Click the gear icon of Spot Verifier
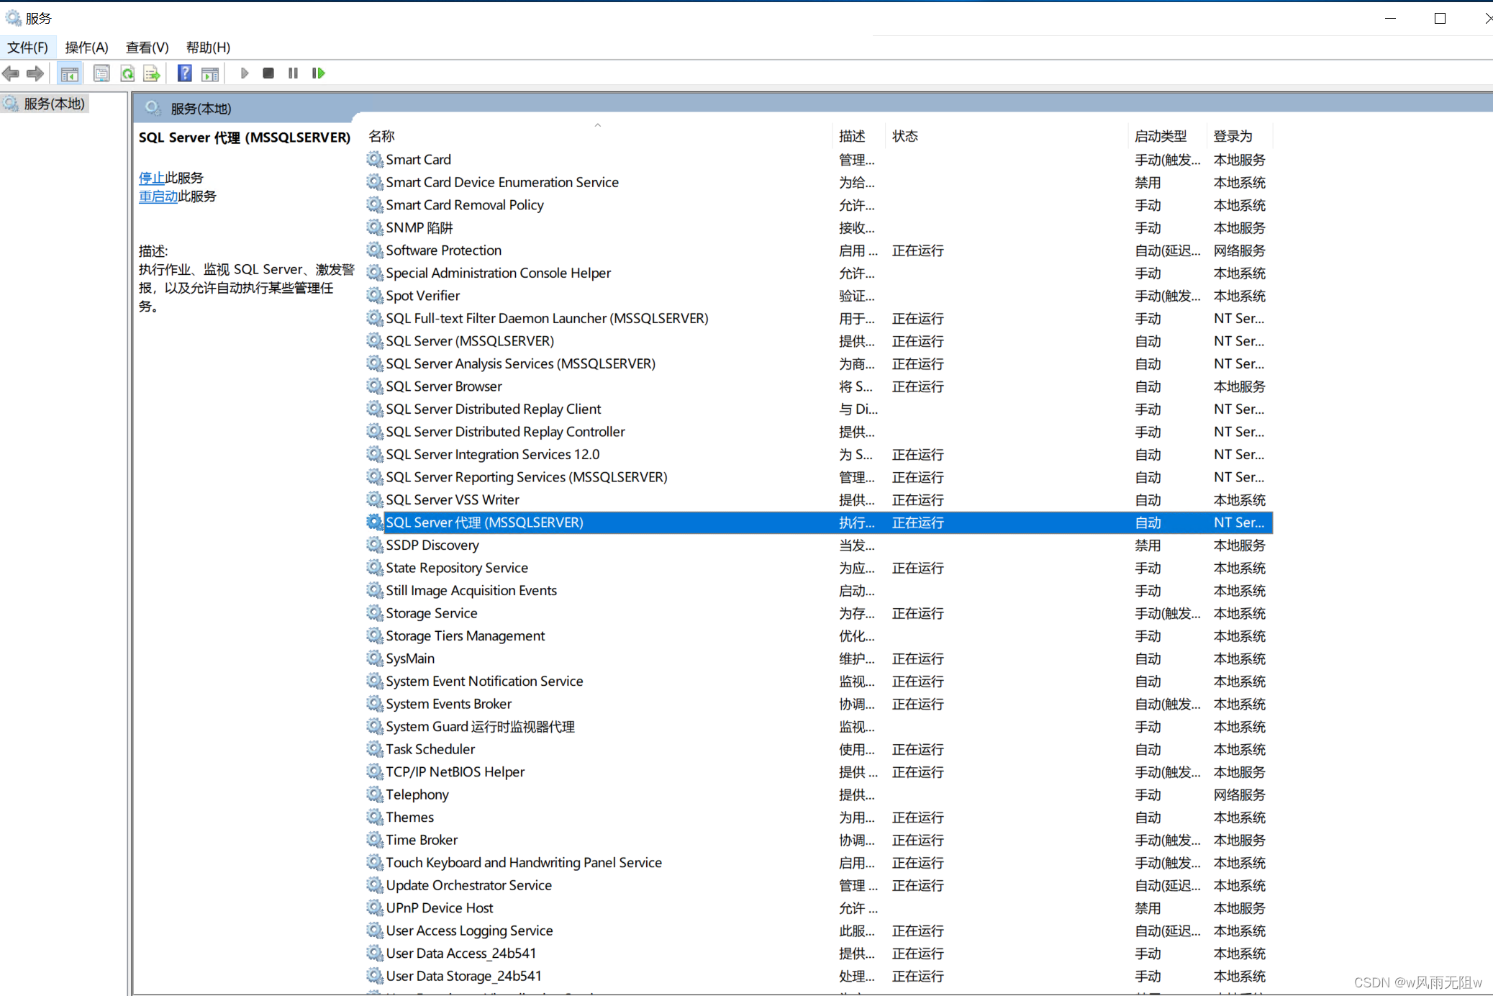The height and width of the screenshot is (996, 1493). 375,295
